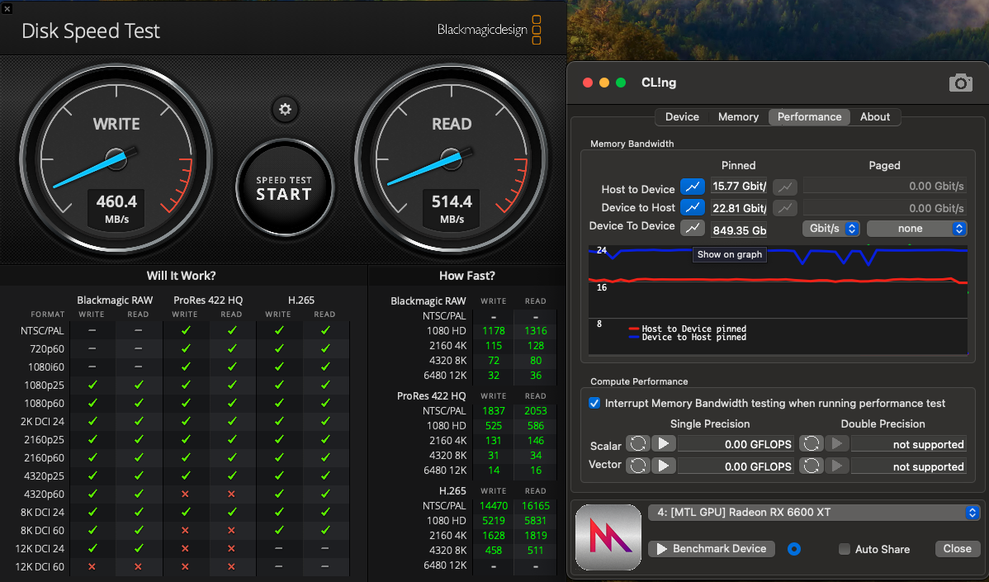Click the Metal logo device icon
The height and width of the screenshot is (582, 989).
[608, 537]
